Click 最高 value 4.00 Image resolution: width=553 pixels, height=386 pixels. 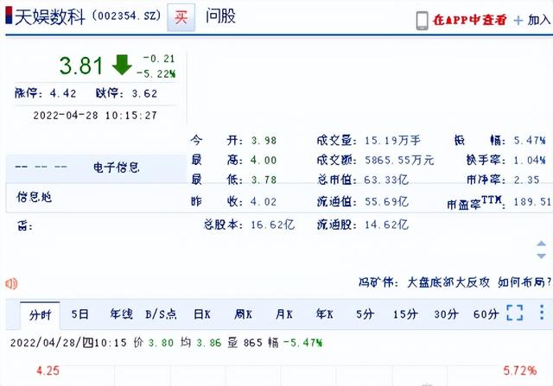(x=264, y=161)
